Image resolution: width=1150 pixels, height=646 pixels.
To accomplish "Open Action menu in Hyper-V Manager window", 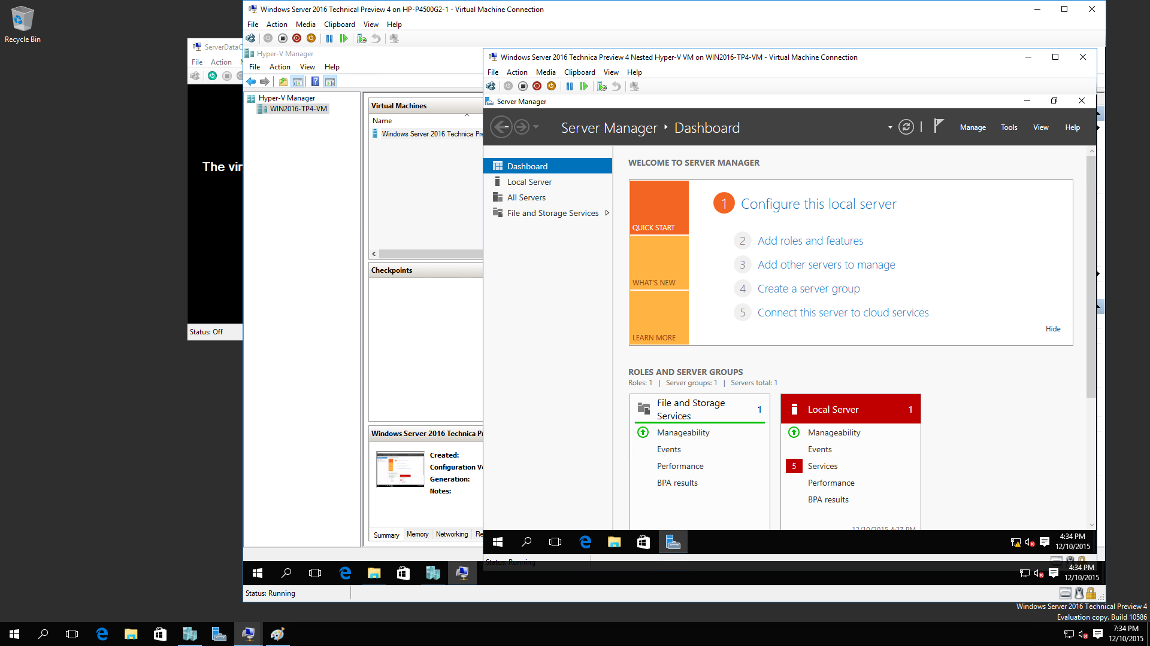I will (280, 67).
